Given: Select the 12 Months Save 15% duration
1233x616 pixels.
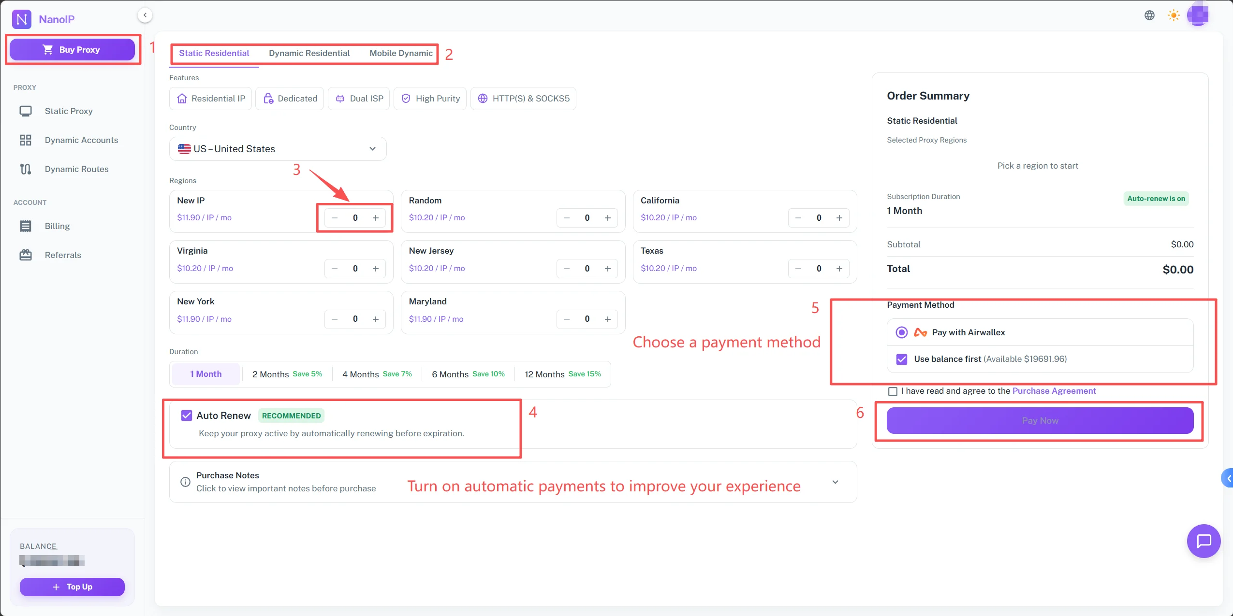Looking at the screenshot, I should (563, 374).
